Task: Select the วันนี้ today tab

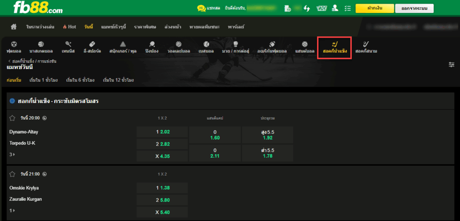Action: pyautogui.click(x=88, y=27)
